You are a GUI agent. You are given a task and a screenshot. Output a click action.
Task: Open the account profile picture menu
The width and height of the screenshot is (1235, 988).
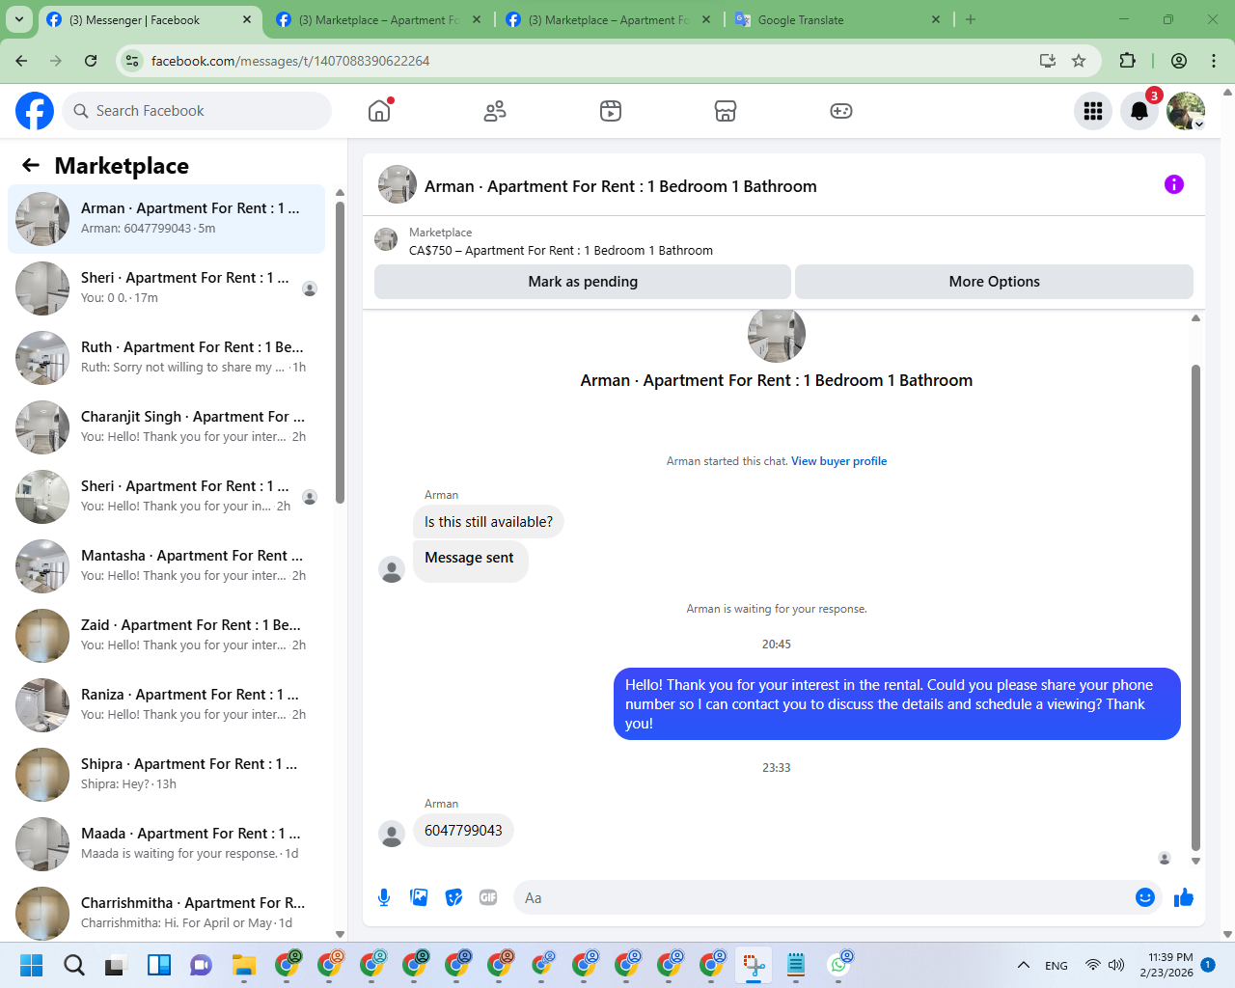pyautogui.click(x=1186, y=111)
